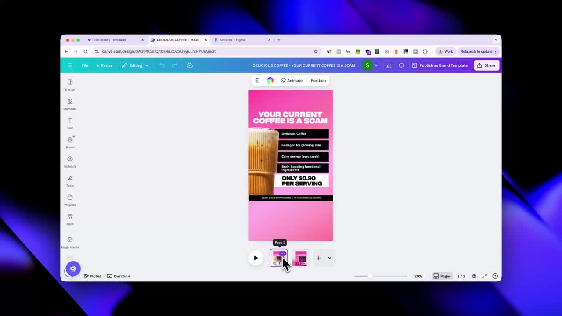Open the Projects panel
The width and height of the screenshot is (562, 316).
pos(70,201)
